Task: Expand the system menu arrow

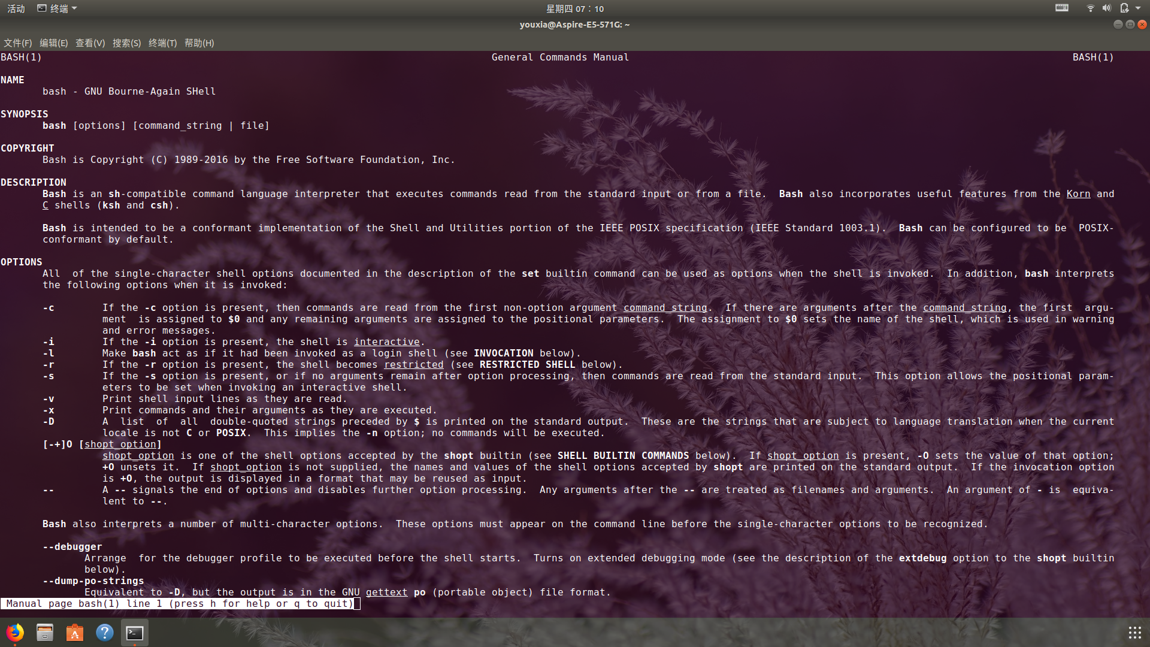Action: 1138,8
